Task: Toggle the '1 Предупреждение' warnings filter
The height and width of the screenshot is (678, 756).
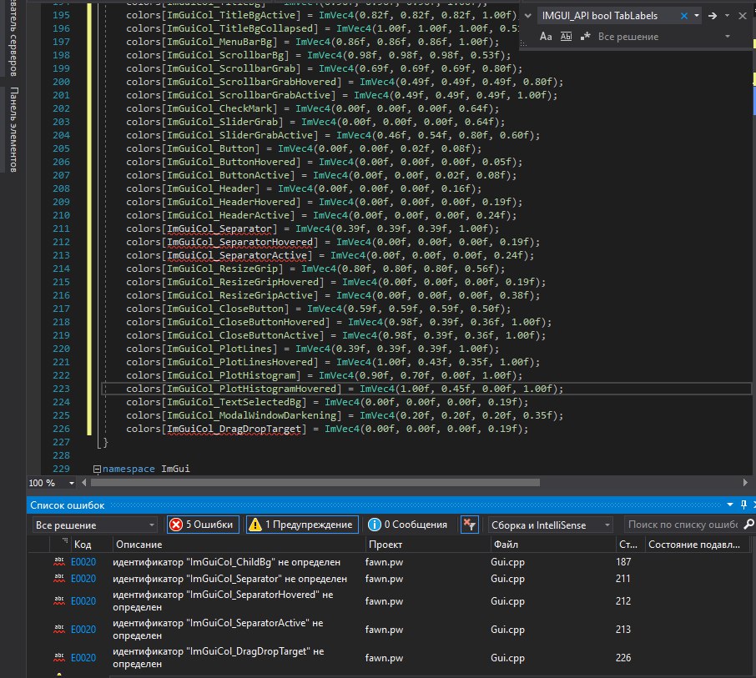Action: 304,525
